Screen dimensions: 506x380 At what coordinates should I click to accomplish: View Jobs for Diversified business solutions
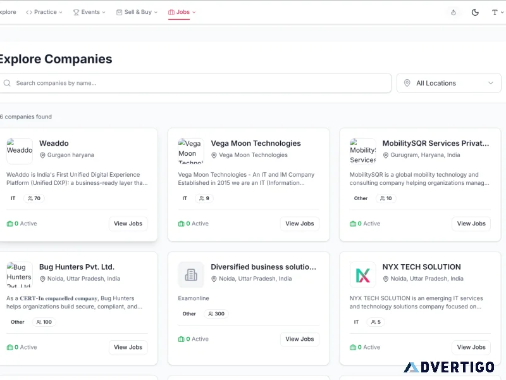pyautogui.click(x=300, y=339)
